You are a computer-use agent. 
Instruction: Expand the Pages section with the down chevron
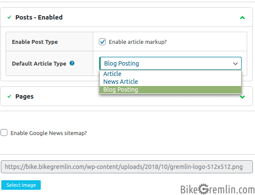coord(242,97)
